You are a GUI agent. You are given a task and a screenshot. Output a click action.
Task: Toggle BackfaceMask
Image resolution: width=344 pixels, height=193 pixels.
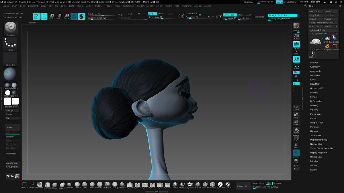245,15
